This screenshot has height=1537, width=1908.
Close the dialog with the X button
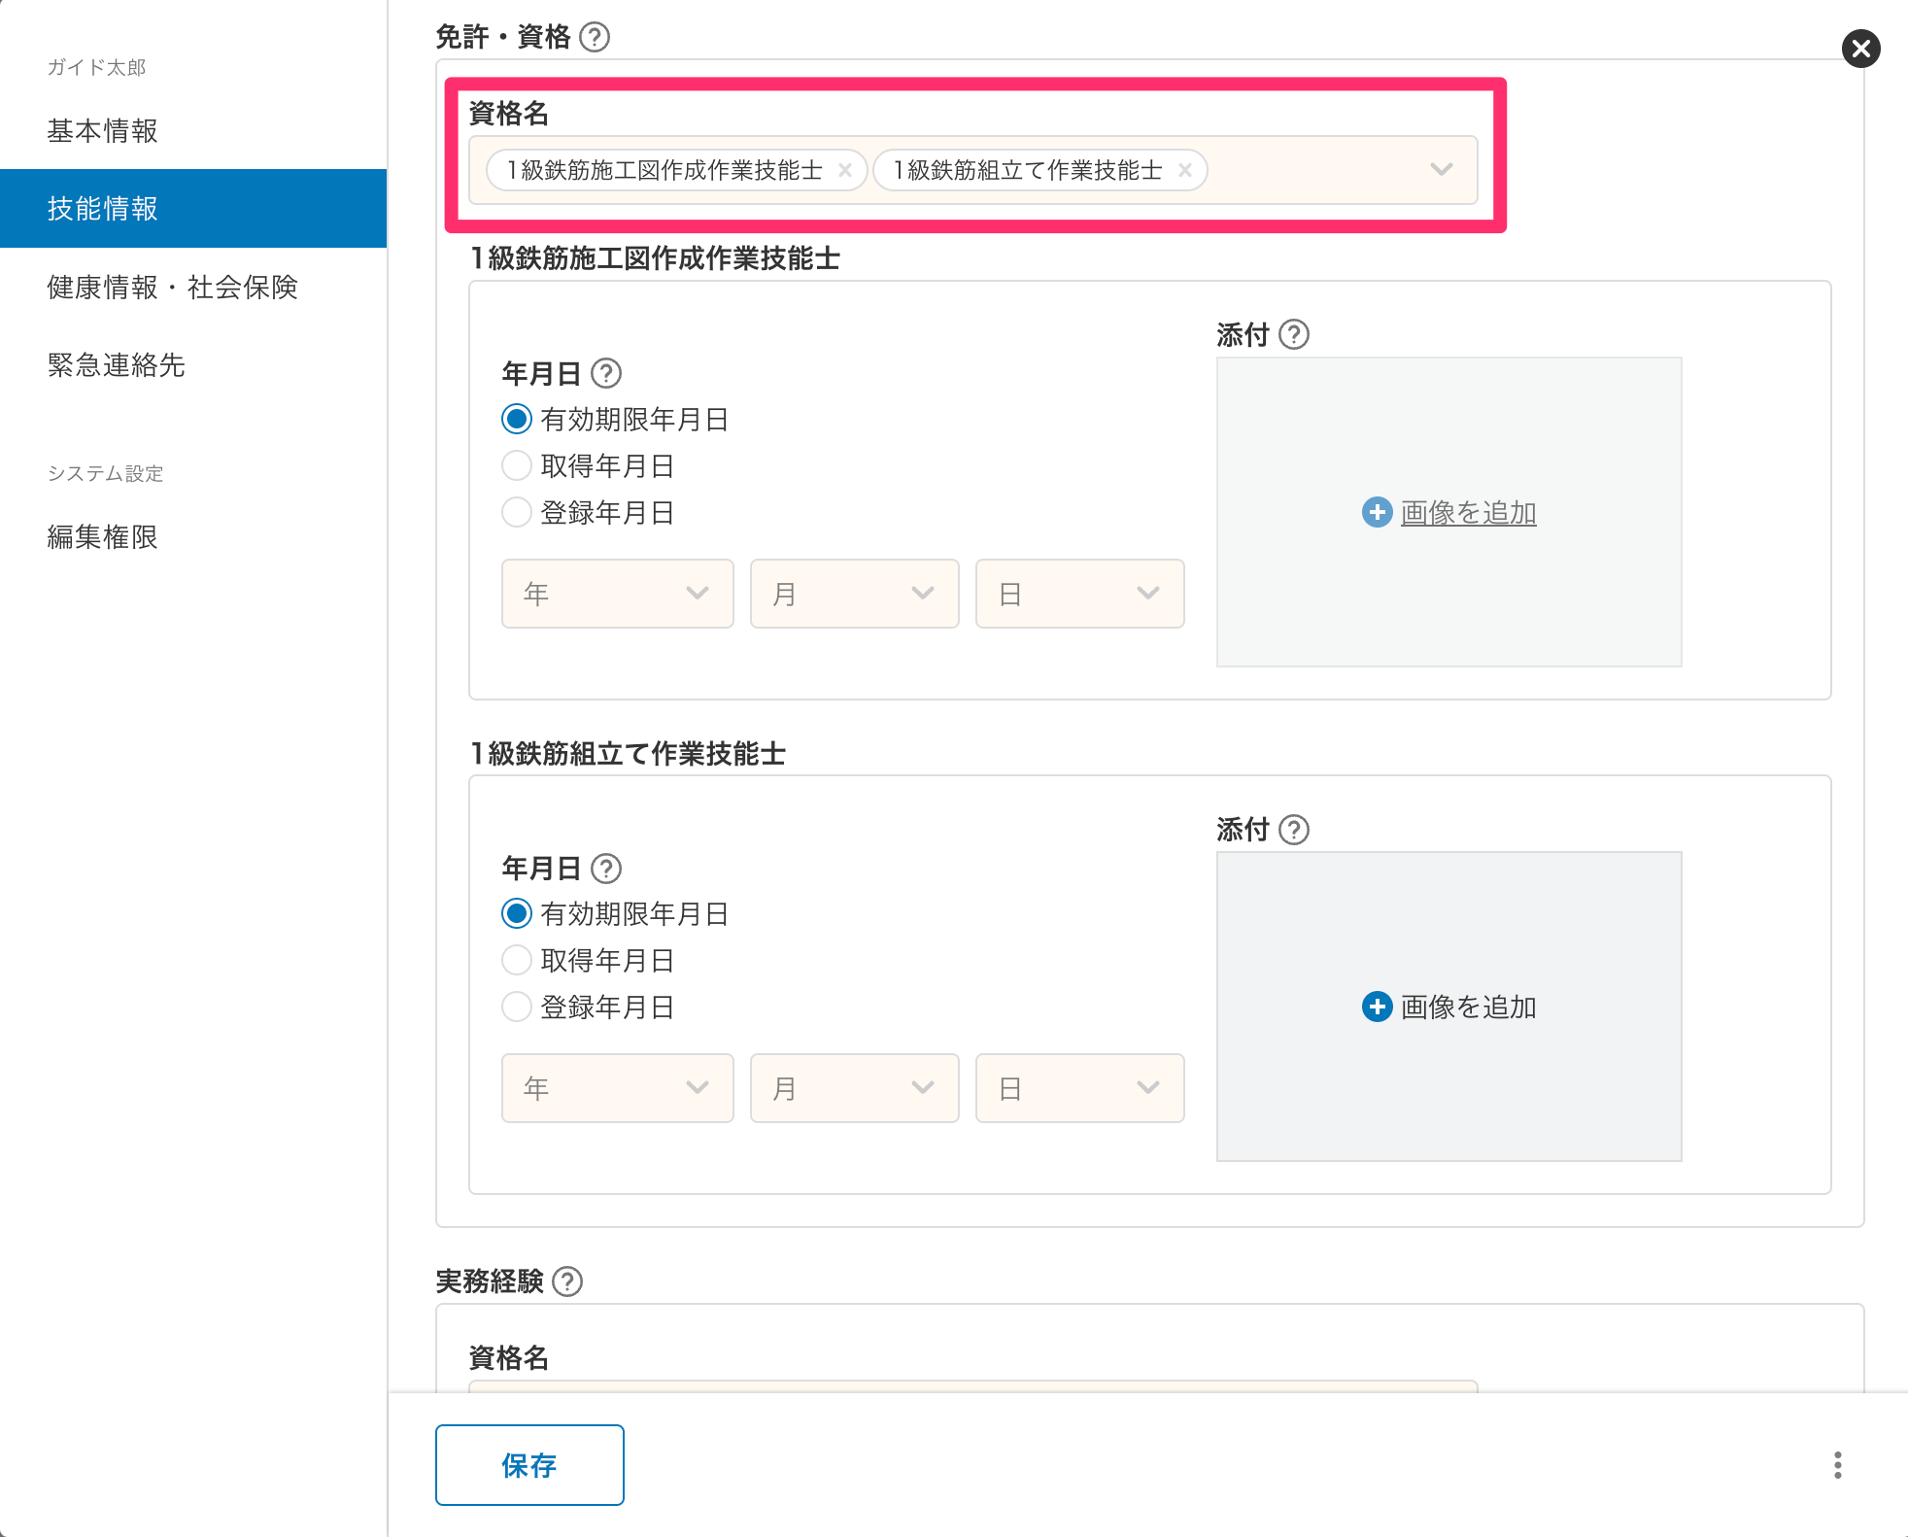[x=1860, y=49]
